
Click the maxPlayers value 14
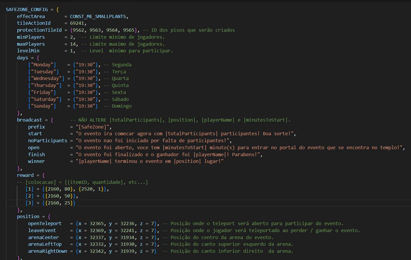coord(73,44)
